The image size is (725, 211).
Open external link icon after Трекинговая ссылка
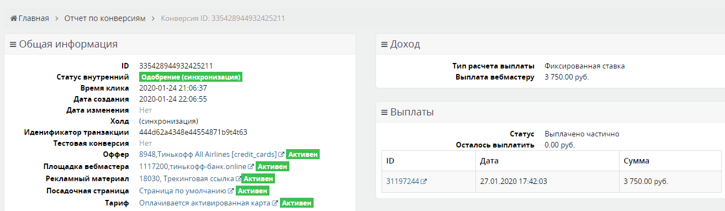click(x=239, y=179)
